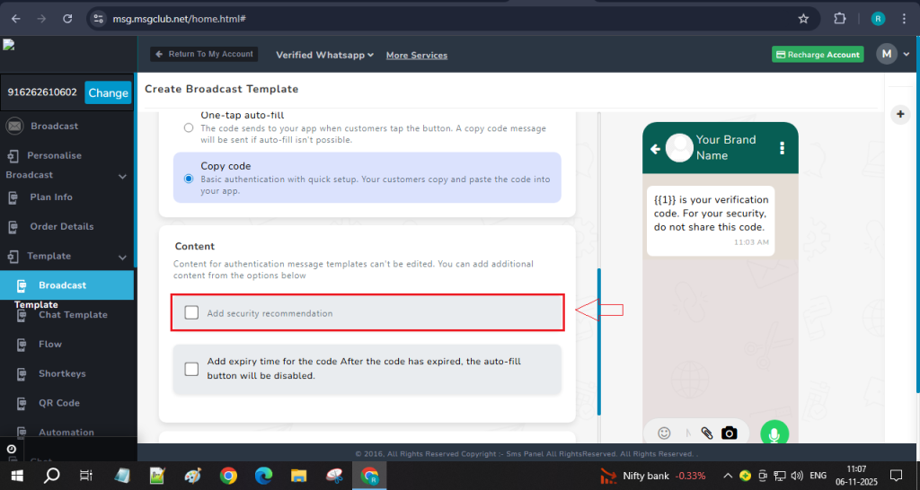Expand the Verified Whatsapp dropdown
This screenshot has height=490, width=920.
coord(324,55)
